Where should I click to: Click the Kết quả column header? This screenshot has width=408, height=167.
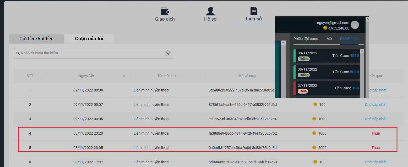pos(376,76)
